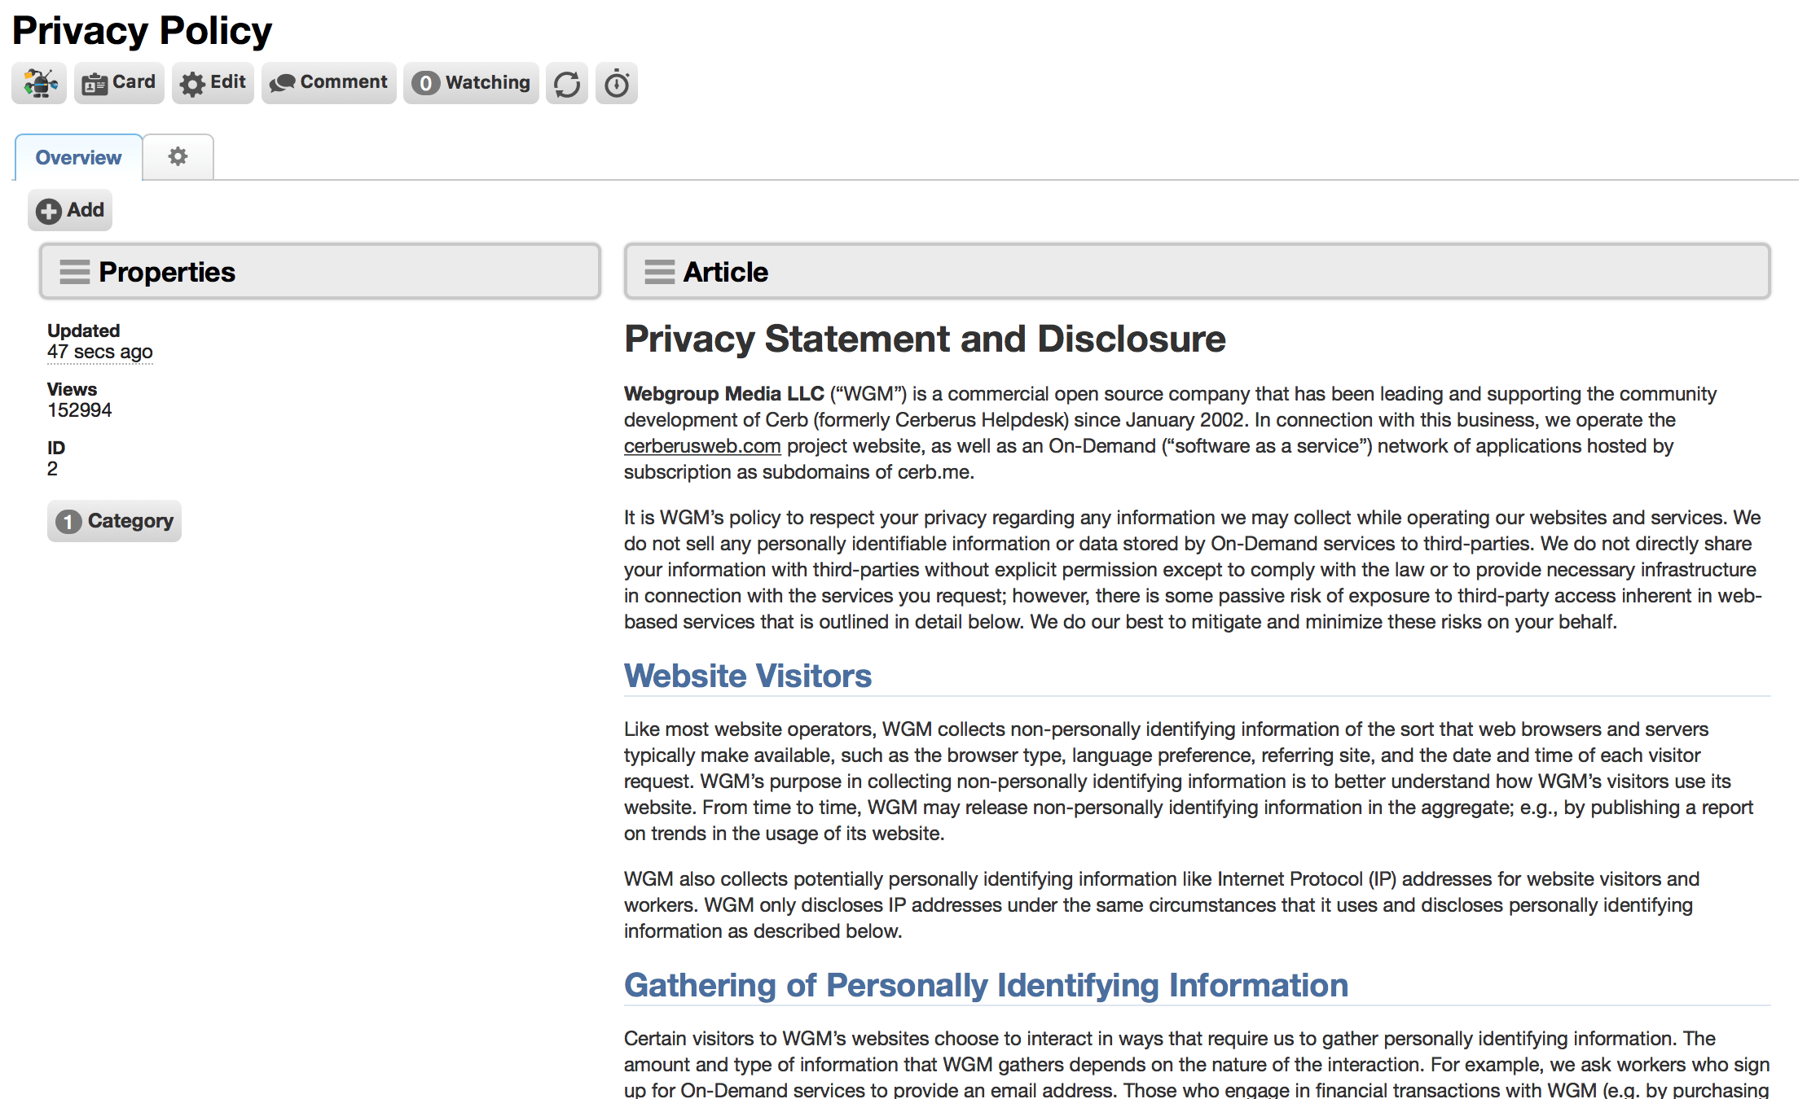Click the timer stopwatch icon button
Viewport: 1807px width, 1099px height.
pyautogui.click(x=617, y=83)
